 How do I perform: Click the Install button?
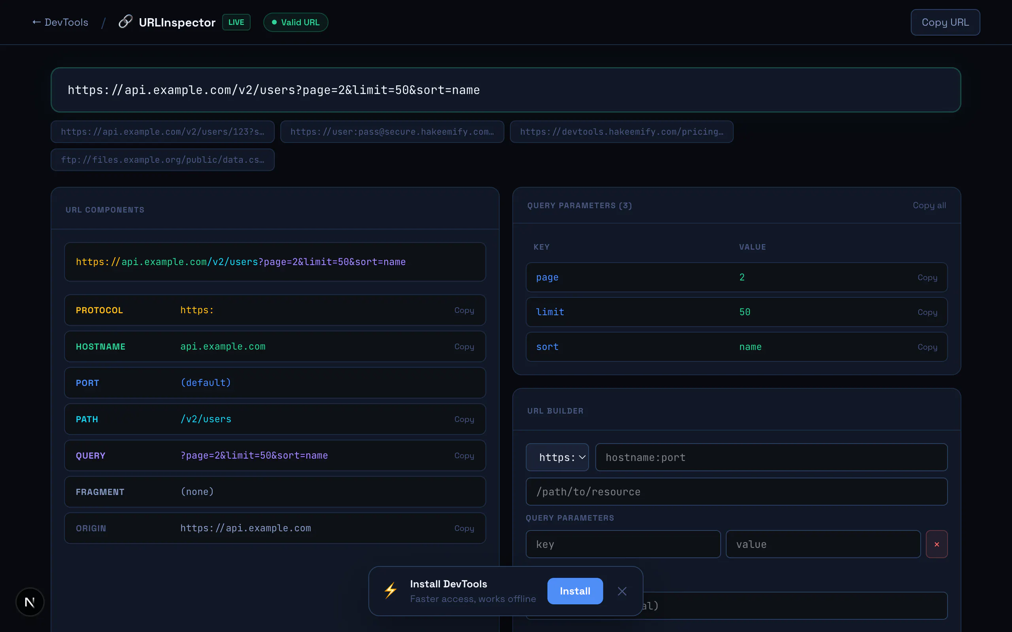pyautogui.click(x=575, y=591)
